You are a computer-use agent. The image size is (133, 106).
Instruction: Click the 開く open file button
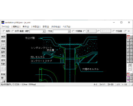(3, 78)
